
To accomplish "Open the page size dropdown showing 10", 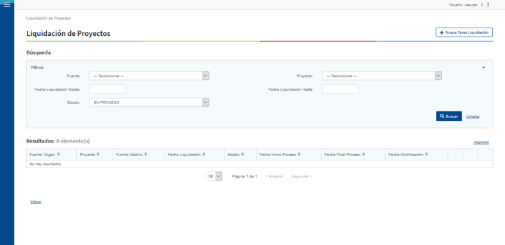I will click(x=214, y=177).
